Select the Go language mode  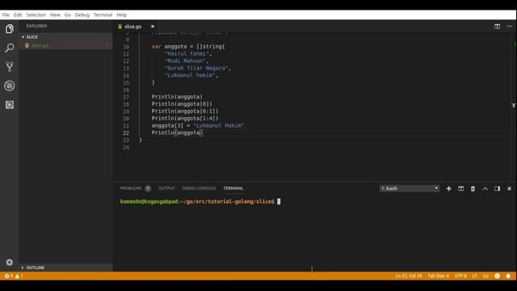[485, 276]
